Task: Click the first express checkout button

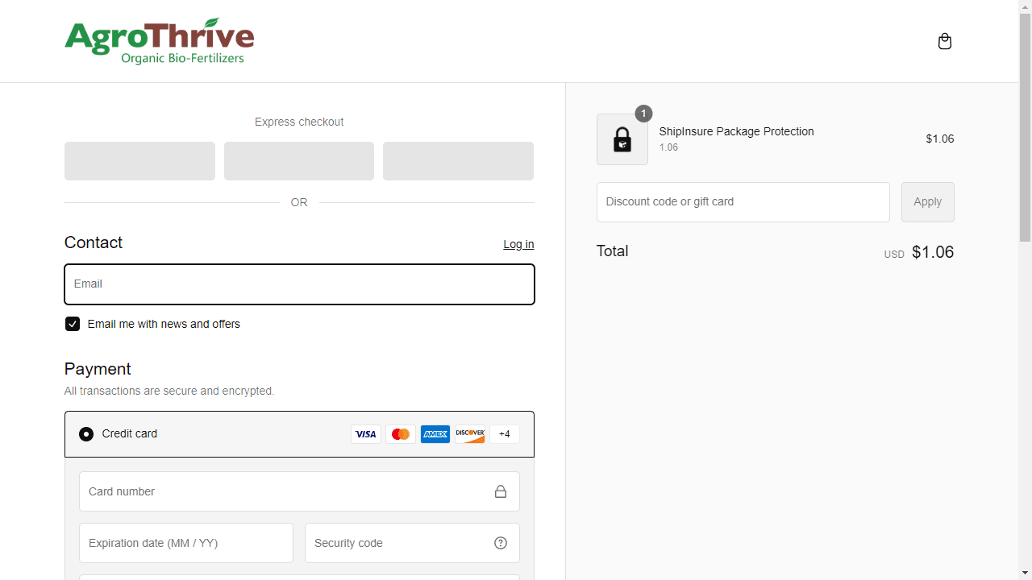Action: pos(139,161)
